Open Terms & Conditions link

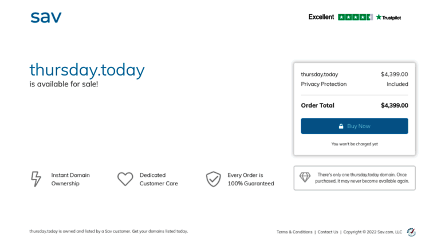pyautogui.click(x=294, y=232)
